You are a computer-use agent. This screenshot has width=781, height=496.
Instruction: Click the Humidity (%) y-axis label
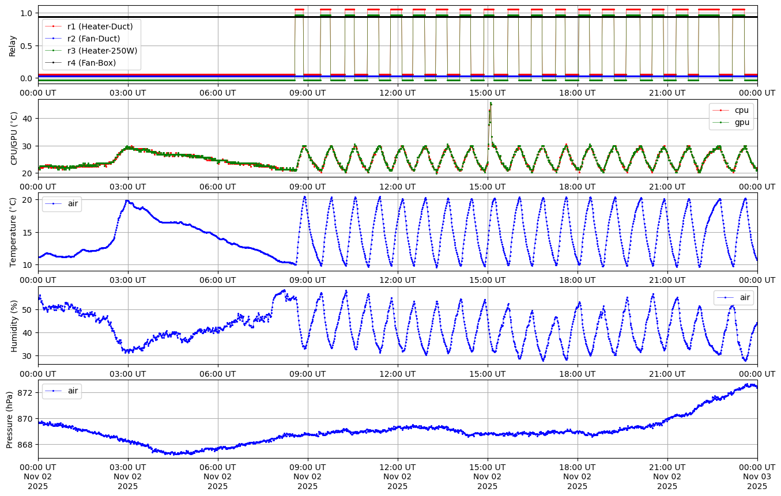(13, 325)
